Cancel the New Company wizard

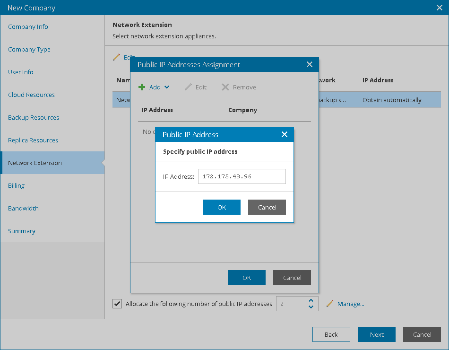[422, 334]
